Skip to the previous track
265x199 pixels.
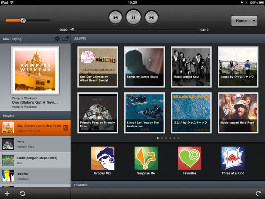116,17
